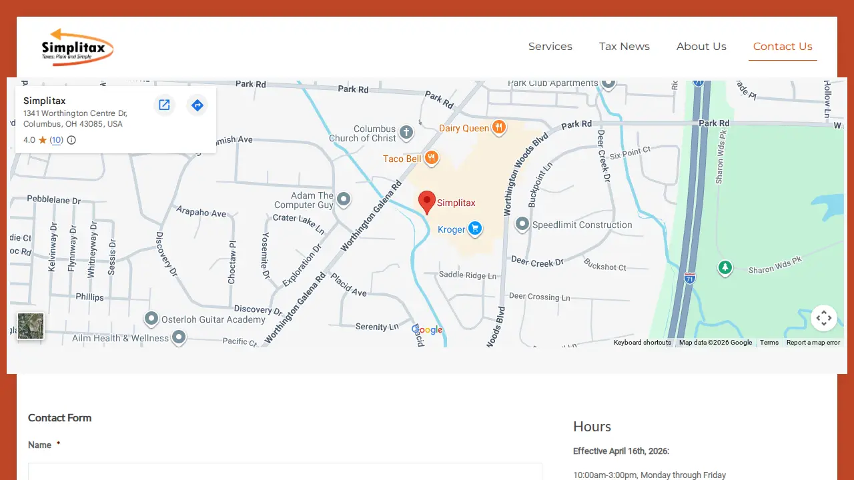Click the Google logo on the map
854x480 pixels.
[x=427, y=330]
